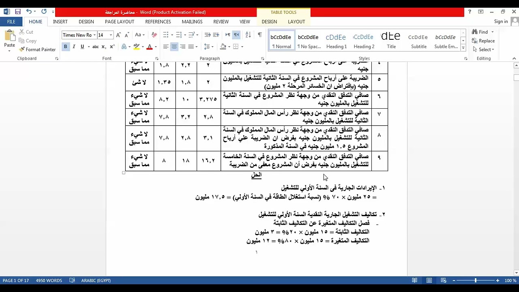The height and width of the screenshot is (292, 519).
Task: Open Ribbon Display Options
Action: 481,12
